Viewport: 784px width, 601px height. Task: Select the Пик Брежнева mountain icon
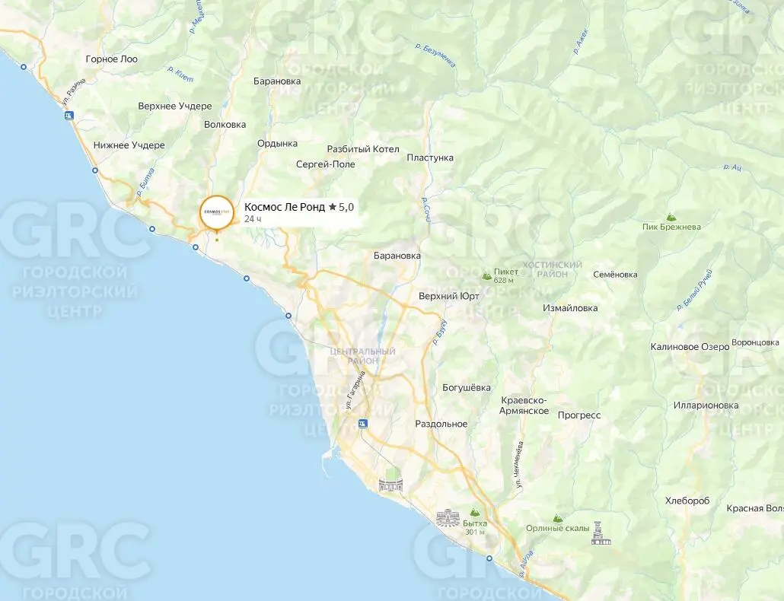point(670,217)
